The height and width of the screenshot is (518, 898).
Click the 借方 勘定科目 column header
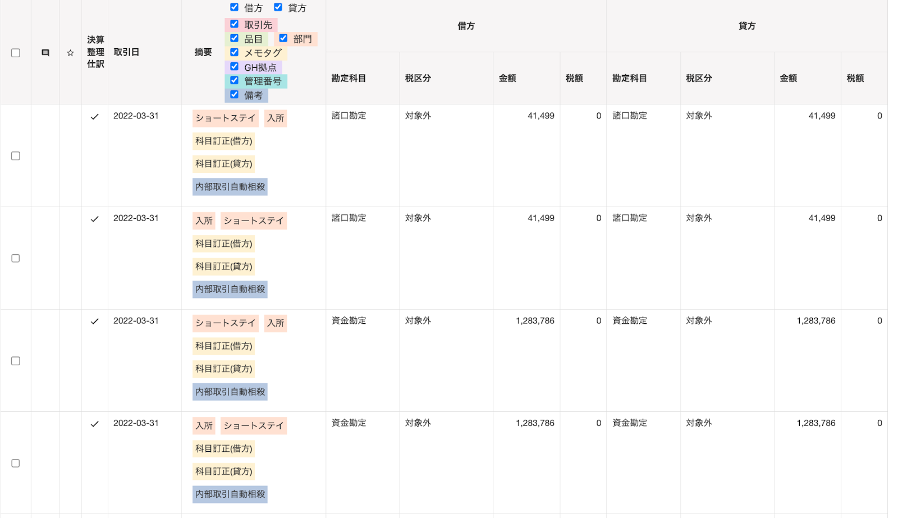(x=349, y=78)
